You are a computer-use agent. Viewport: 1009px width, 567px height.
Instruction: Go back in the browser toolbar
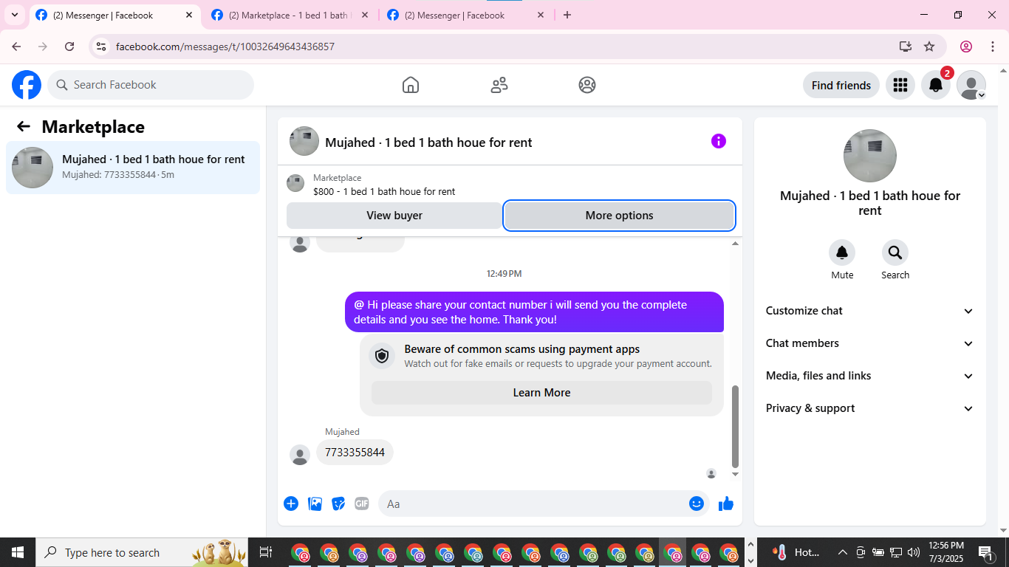coord(16,47)
